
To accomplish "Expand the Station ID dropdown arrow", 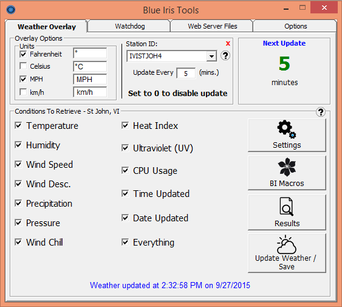I will pyautogui.click(x=211, y=56).
